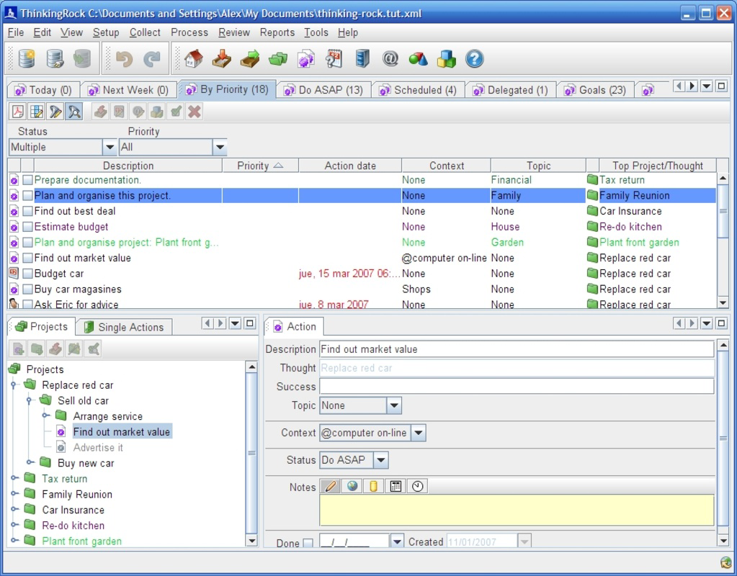Switch to the 'Do ASAP (13)' tab

point(329,89)
